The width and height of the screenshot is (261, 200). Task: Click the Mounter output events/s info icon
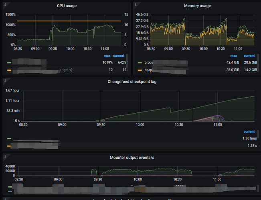[x=4, y=156]
